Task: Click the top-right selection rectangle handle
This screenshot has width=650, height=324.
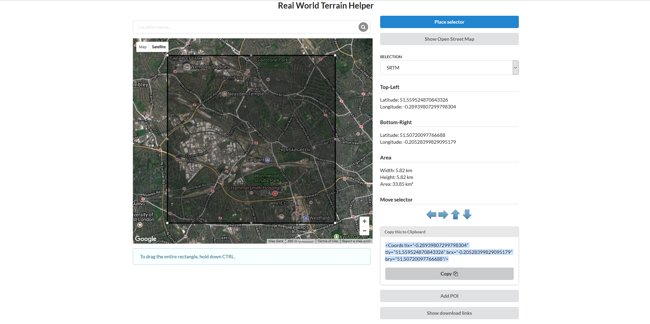Action: point(335,55)
